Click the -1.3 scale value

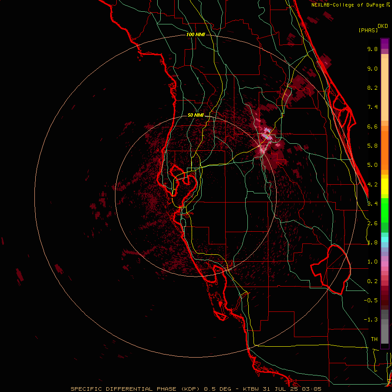pos(371,320)
